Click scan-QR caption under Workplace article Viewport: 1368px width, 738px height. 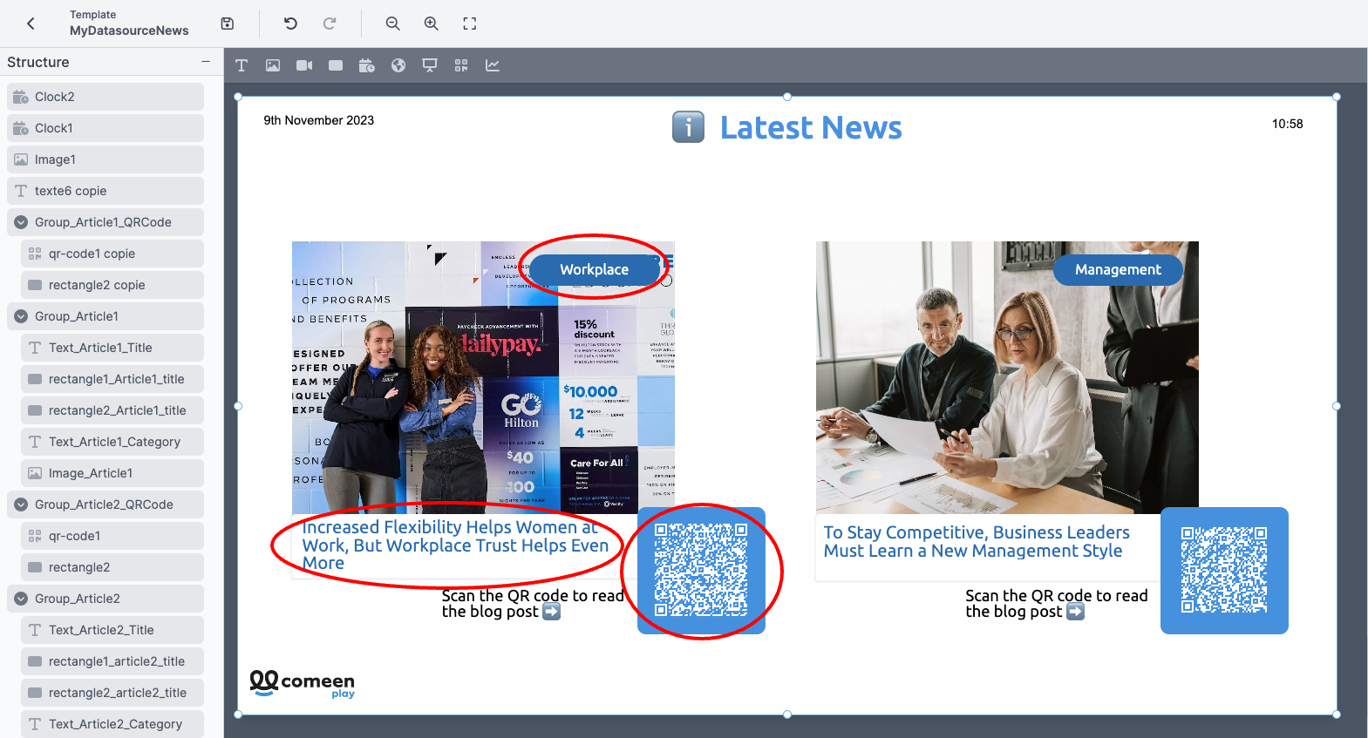533,603
